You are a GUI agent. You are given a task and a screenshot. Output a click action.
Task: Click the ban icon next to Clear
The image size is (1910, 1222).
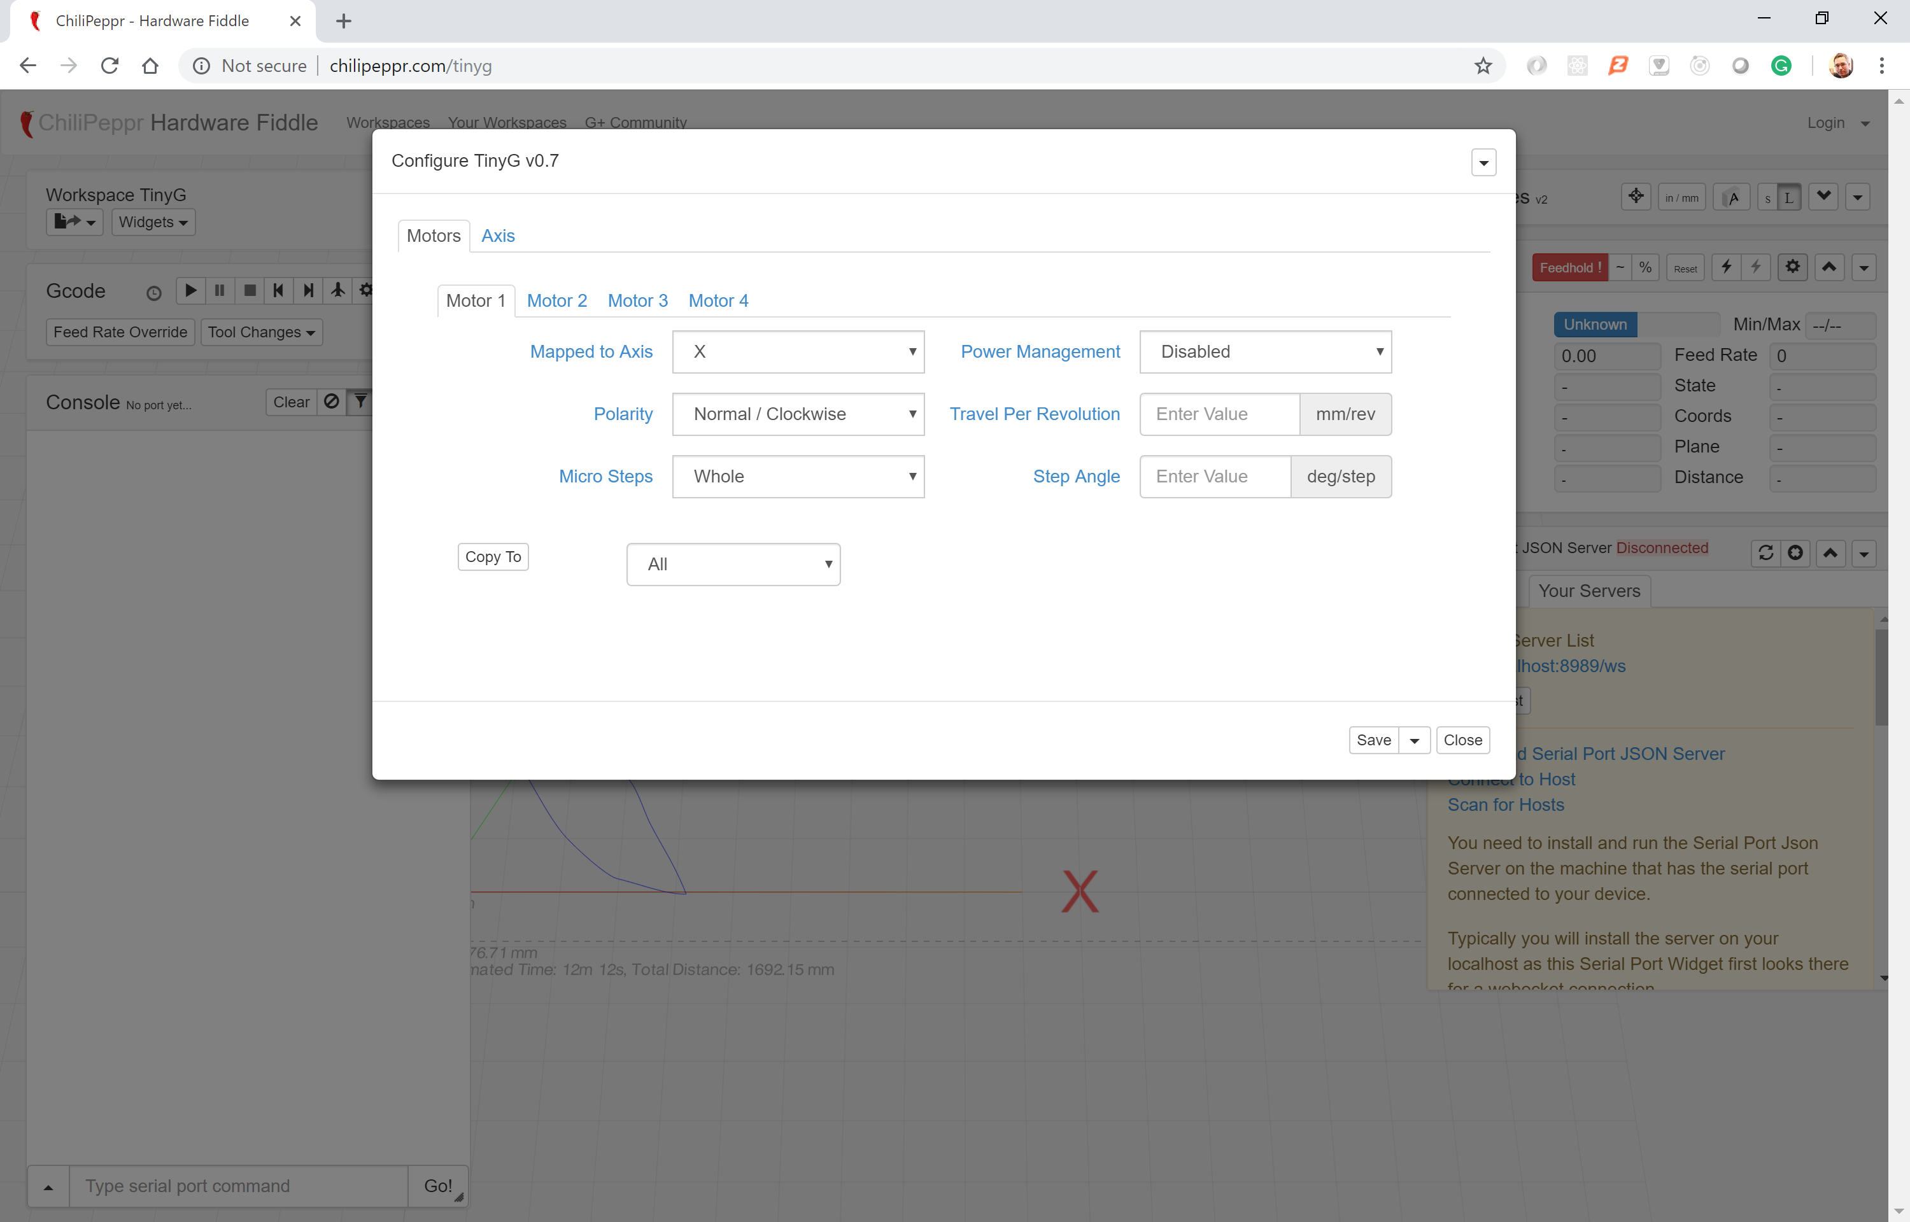coord(332,402)
